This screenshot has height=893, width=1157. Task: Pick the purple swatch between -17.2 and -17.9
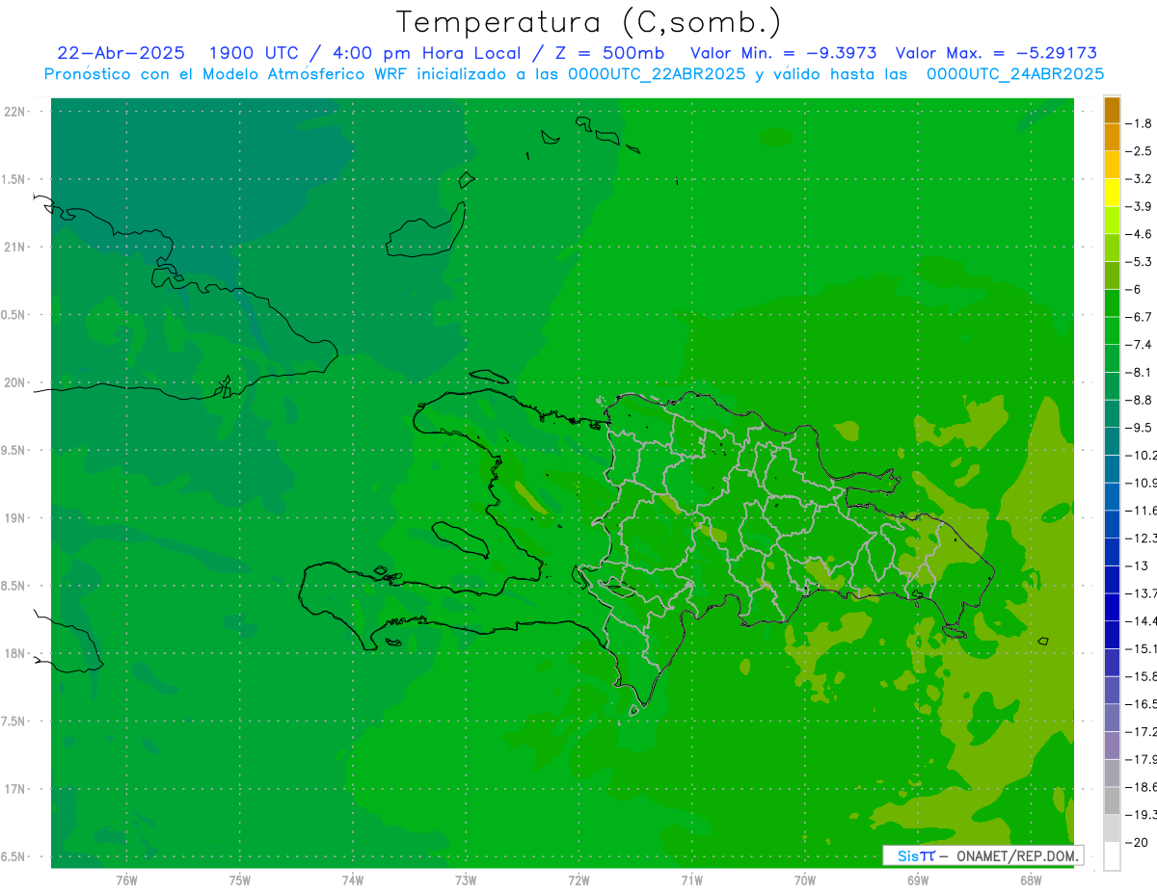click(x=1112, y=746)
